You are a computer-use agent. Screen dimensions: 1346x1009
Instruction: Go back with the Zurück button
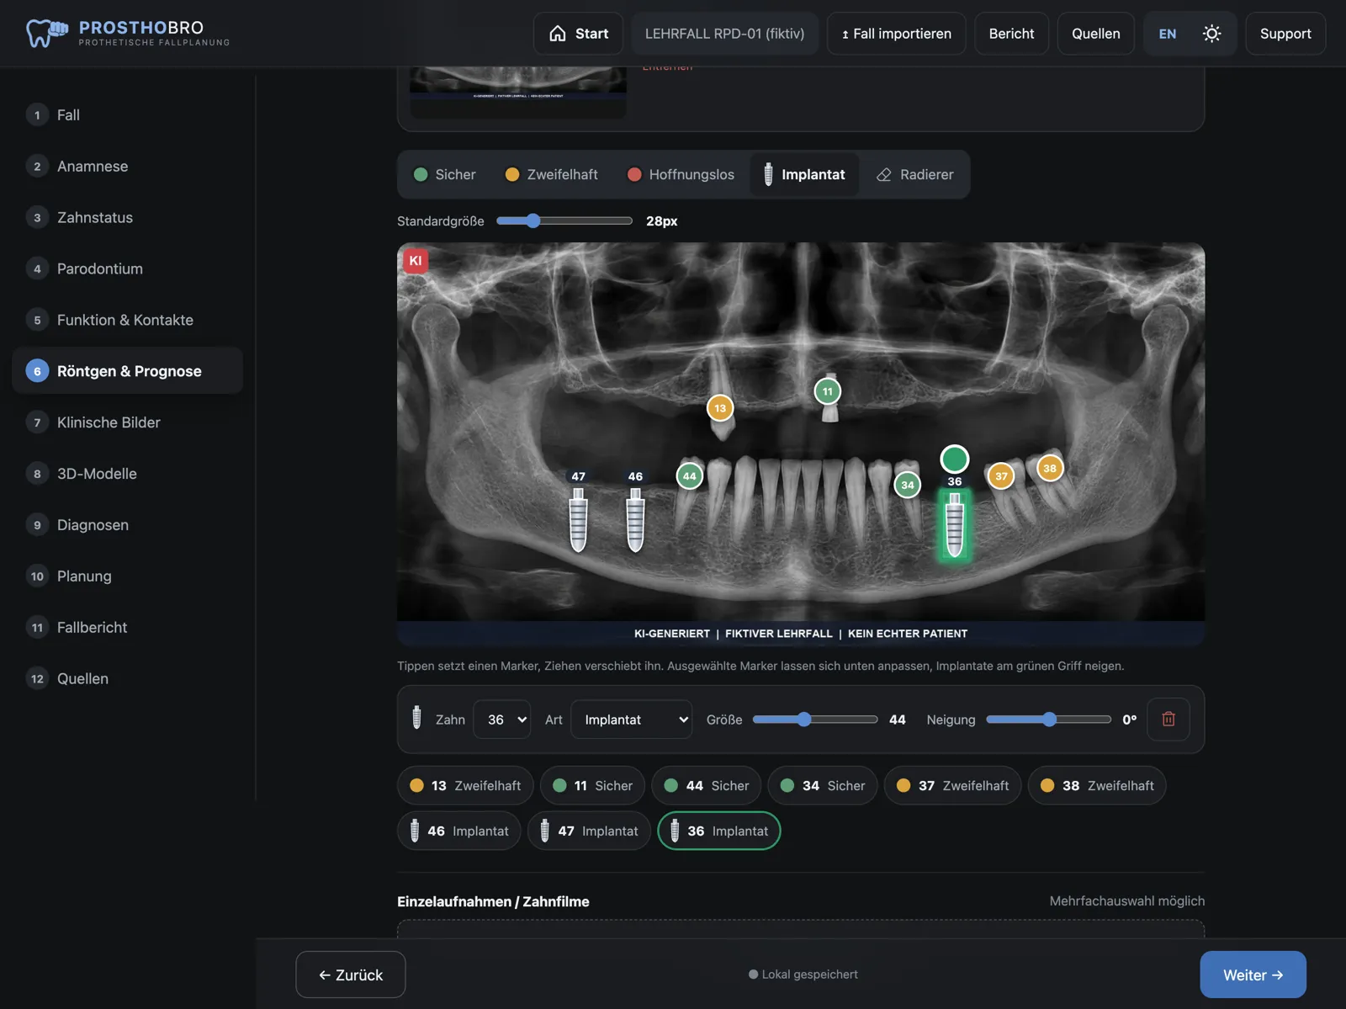click(351, 974)
